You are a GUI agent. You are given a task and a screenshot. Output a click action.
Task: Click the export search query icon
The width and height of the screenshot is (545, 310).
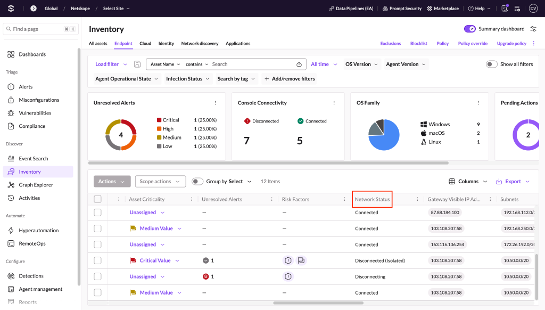click(299, 64)
